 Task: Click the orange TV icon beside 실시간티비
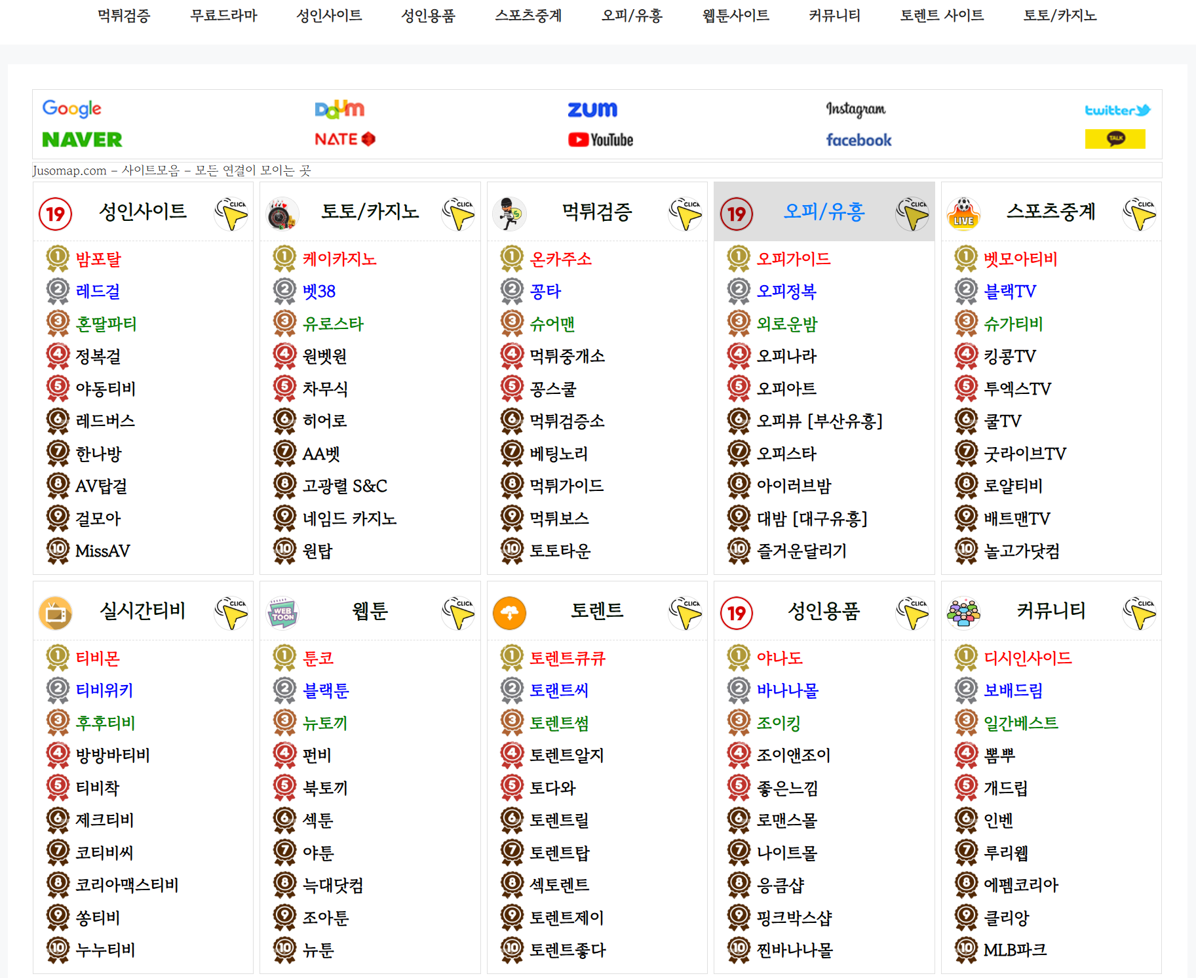[56, 613]
